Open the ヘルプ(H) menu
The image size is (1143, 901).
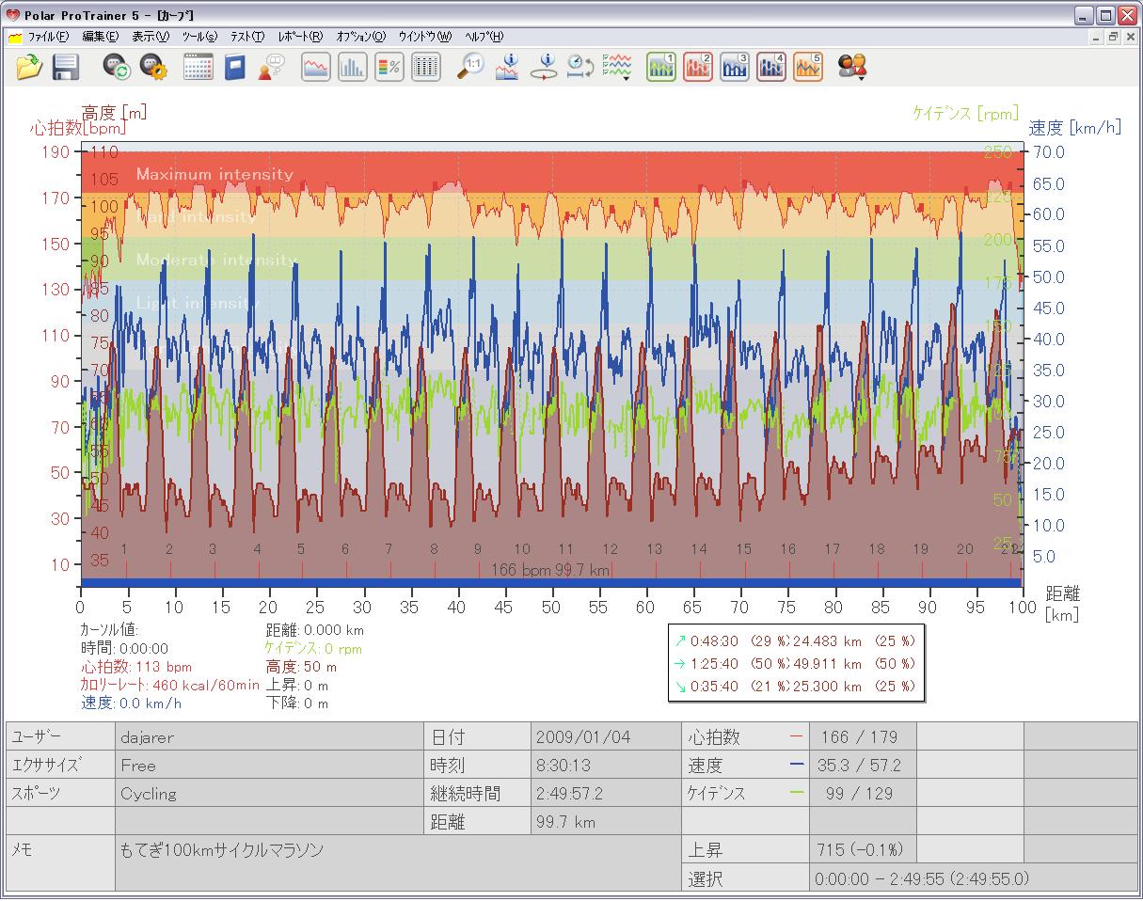tap(483, 38)
